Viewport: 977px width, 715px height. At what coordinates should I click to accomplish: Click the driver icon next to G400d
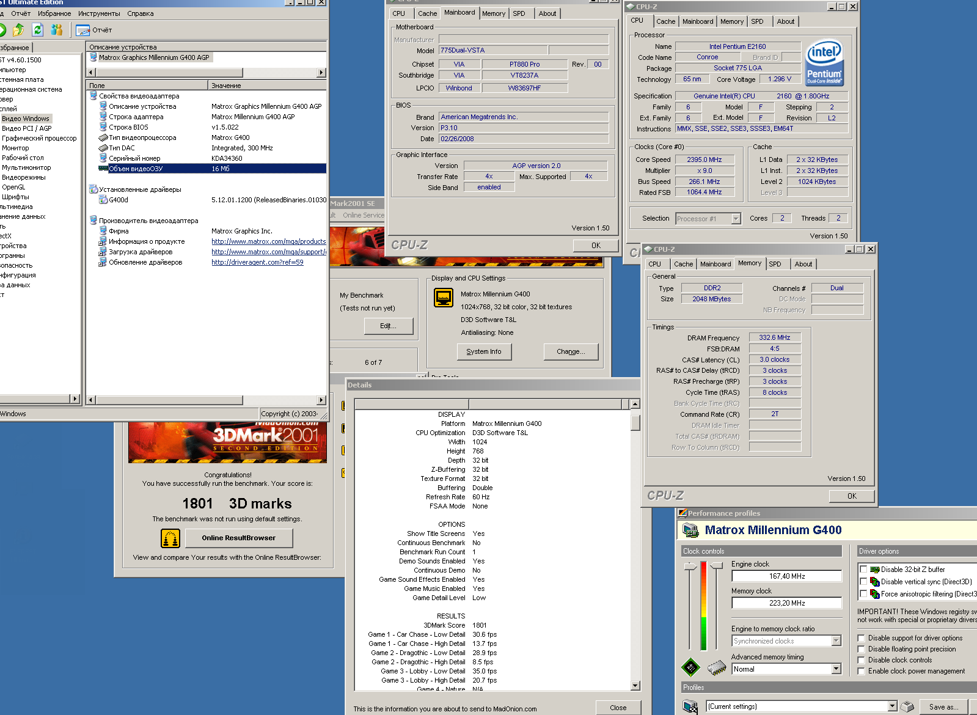click(103, 200)
